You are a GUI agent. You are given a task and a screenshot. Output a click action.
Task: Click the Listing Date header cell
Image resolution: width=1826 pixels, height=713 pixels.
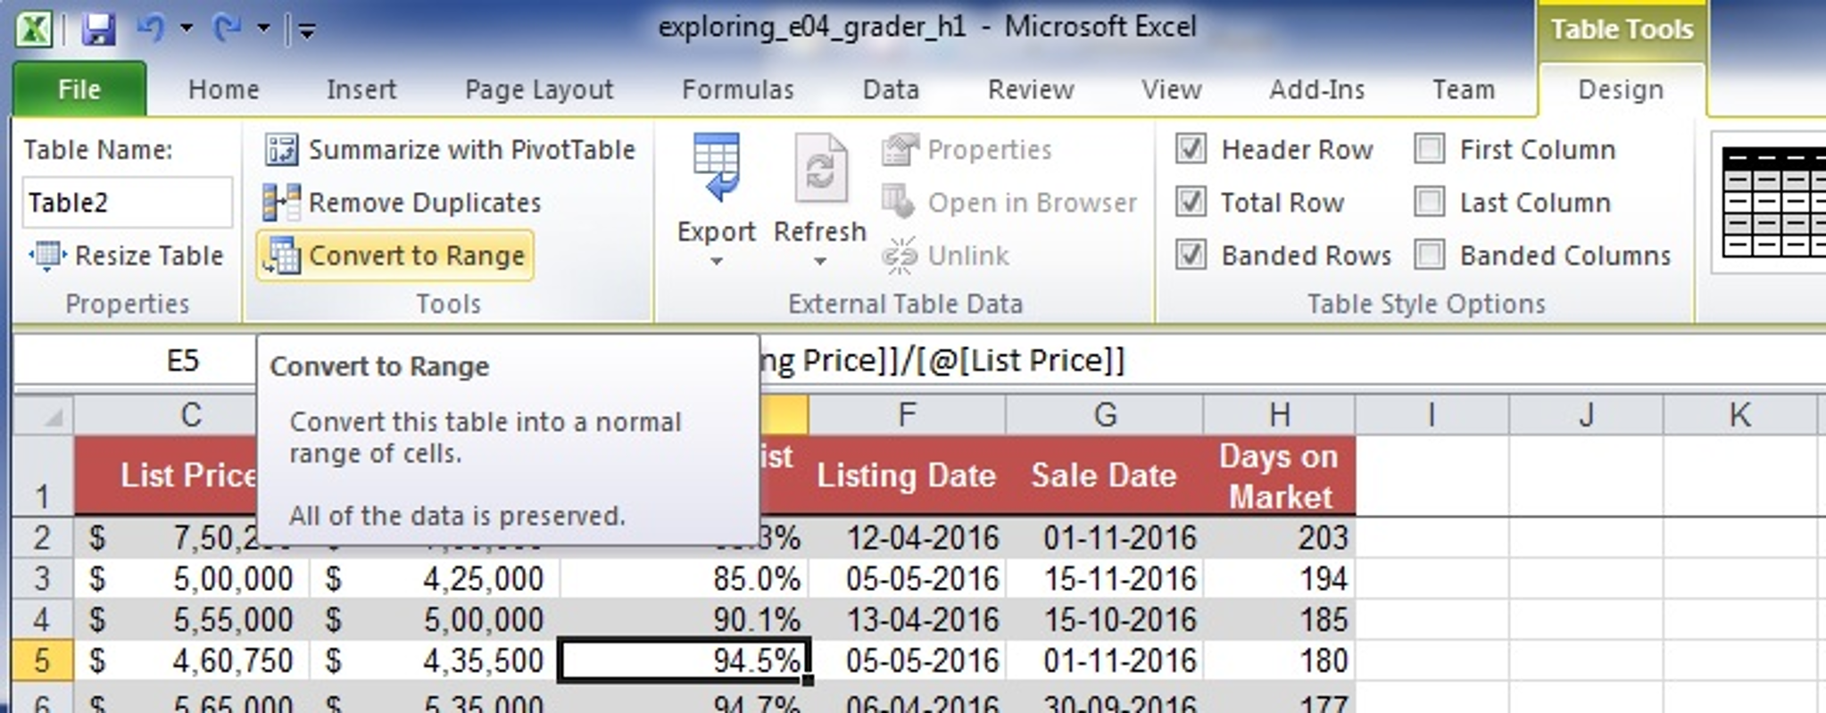click(907, 476)
